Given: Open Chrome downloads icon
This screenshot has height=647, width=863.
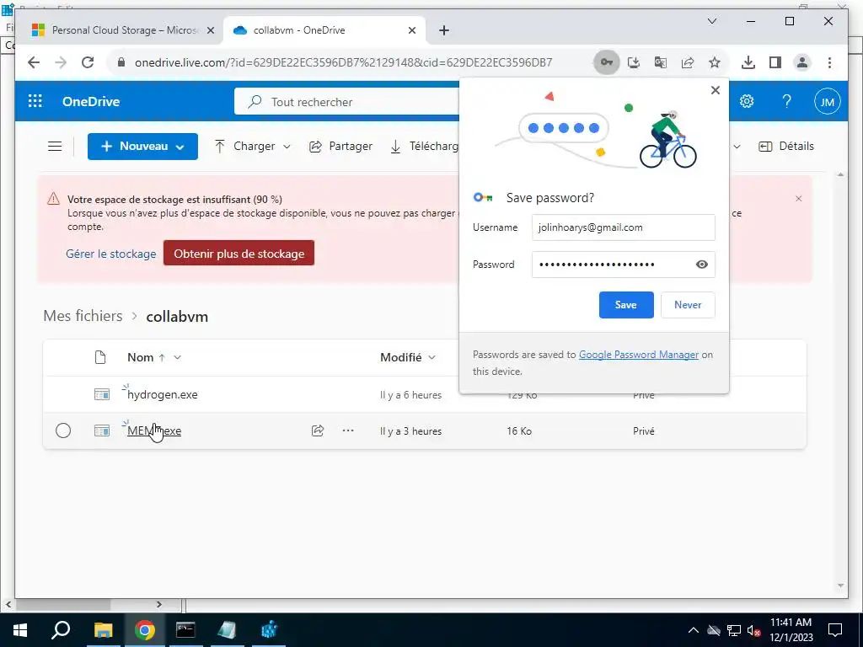Looking at the screenshot, I should [748, 62].
